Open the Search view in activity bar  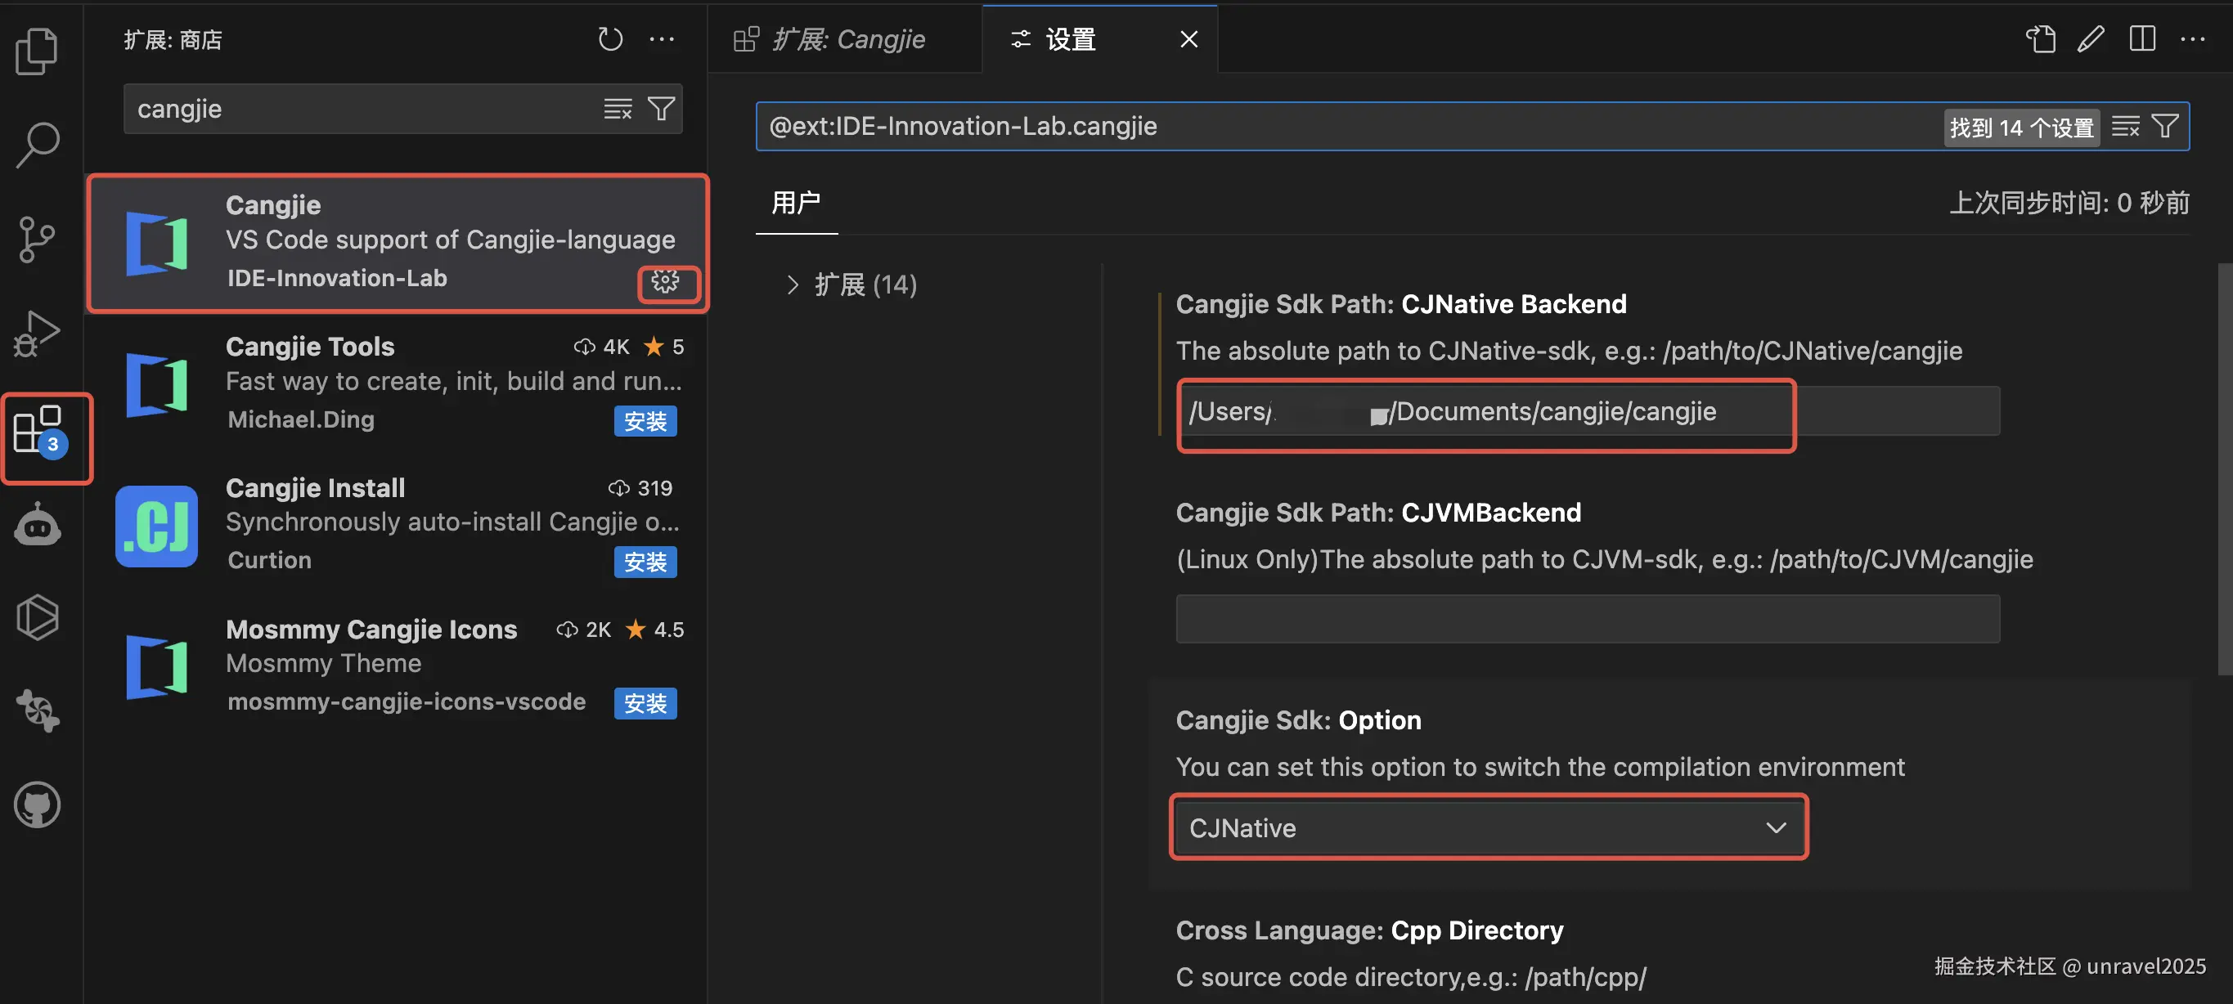(x=38, y=145)
